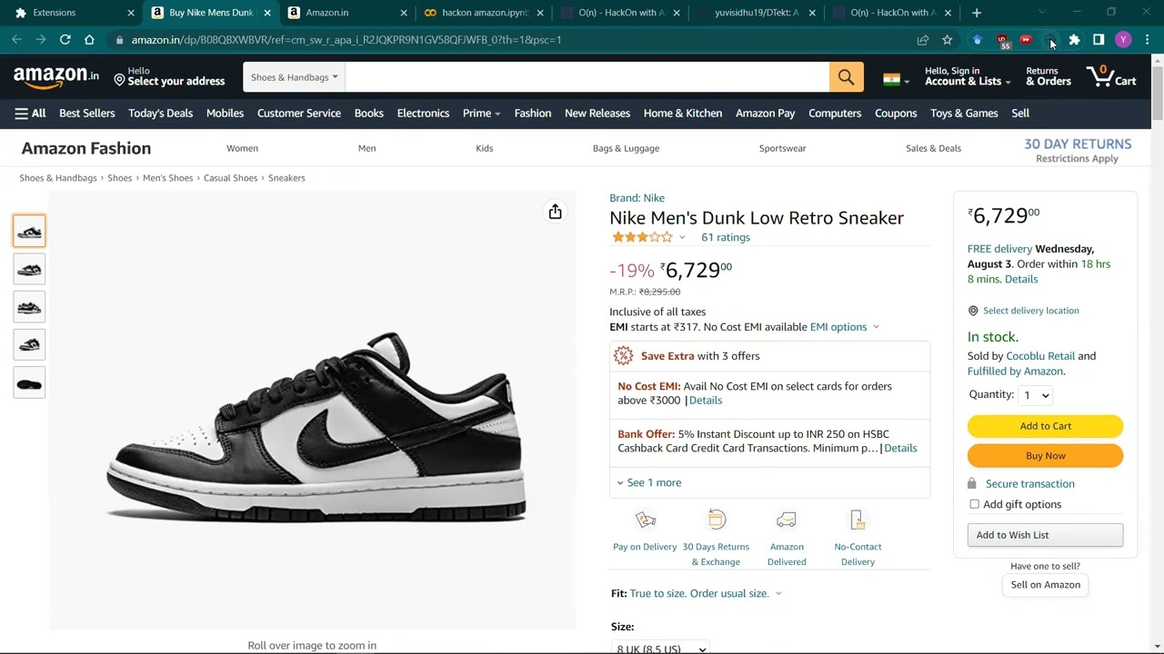Click the Sneakers breadcrumb link

click(x=286, y=178)
